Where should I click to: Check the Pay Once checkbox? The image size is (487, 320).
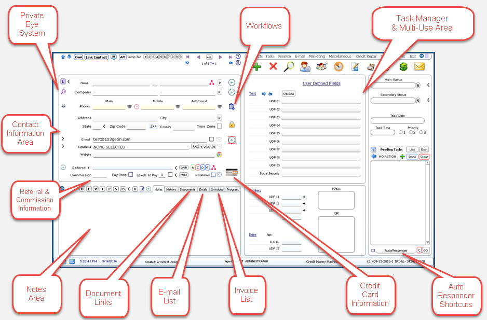coord(131,175)
